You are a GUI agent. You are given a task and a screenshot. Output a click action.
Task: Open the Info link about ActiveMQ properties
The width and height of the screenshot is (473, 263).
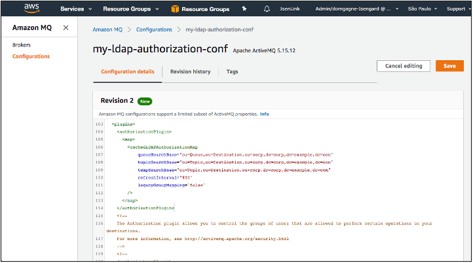click(x=264, y=114)
